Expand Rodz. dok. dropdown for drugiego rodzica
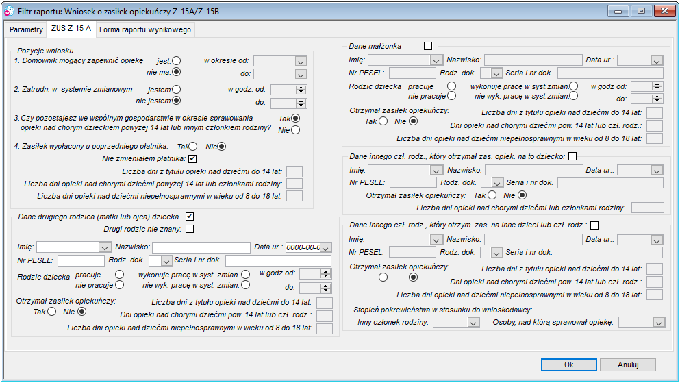Image resolution: width=680 pixels, height=383 pixels. click(x=166, y=260)
